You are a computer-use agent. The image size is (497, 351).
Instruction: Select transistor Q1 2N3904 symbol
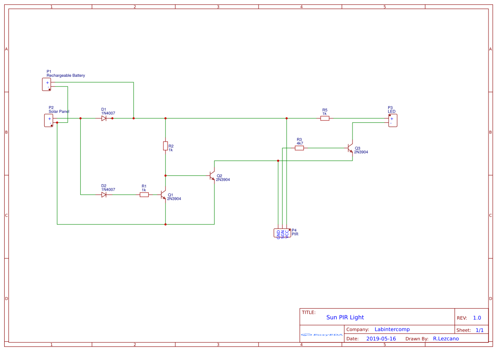coord(163,195)
